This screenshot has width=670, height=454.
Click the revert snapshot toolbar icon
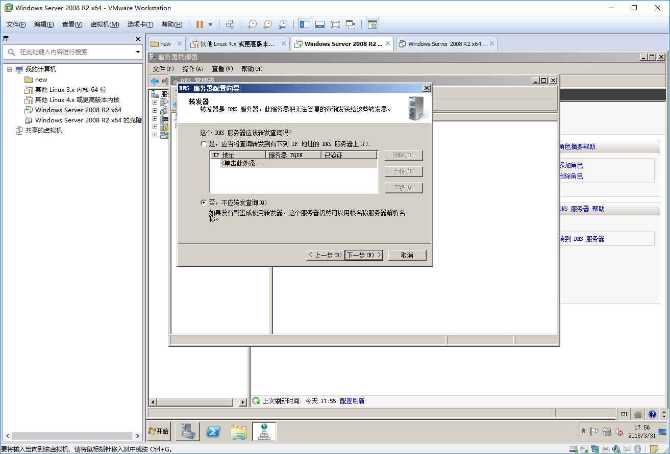tap(268, 24)
